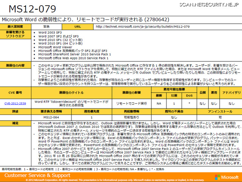Image resolution: width=242 pixels, height=182 pixels.
Task: Click the '可能性あり' restart info cell
Action: pos(132,118)
